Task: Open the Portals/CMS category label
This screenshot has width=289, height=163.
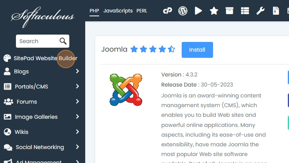Action: click(31, 87)
